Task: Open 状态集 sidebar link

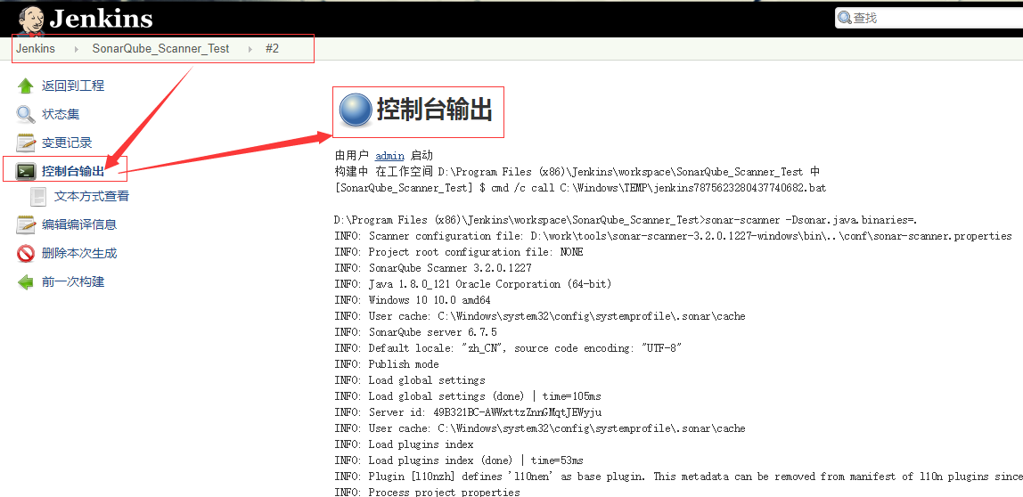Action: (61, 114)
